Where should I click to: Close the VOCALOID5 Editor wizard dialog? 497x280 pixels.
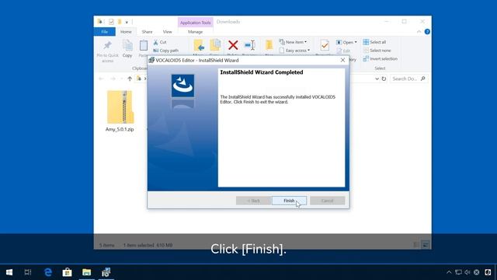tap(342, 60)
